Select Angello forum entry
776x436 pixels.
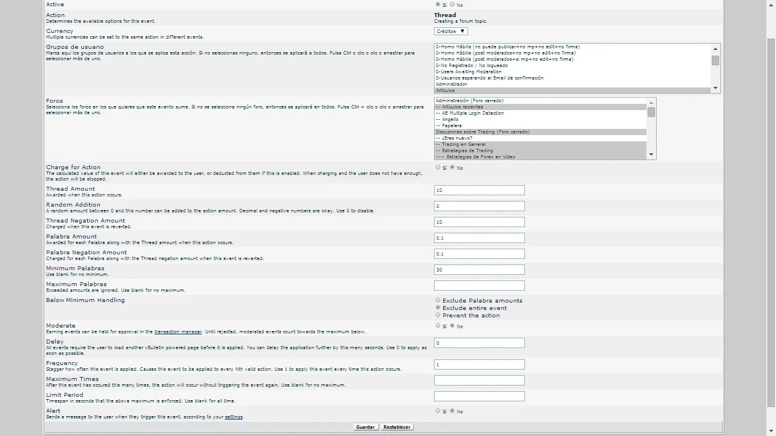pos(540,119)
